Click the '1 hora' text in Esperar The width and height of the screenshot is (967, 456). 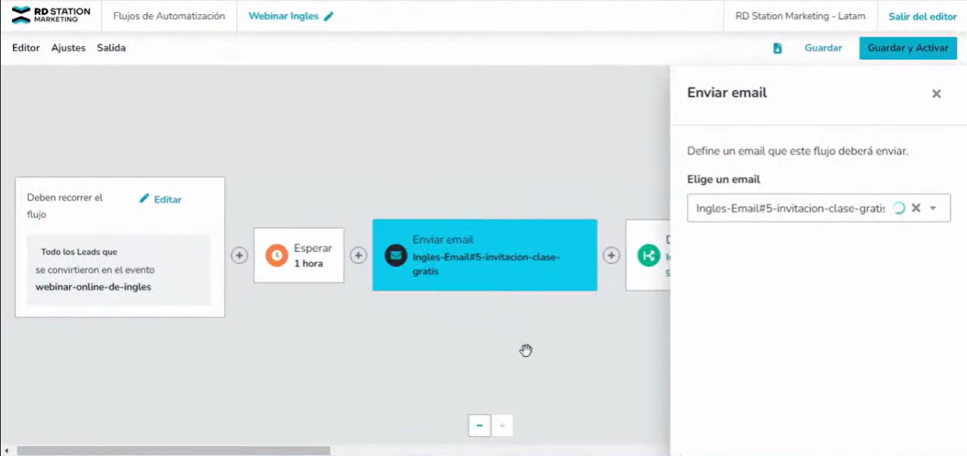pyautogui.click(x=309, y=263)
